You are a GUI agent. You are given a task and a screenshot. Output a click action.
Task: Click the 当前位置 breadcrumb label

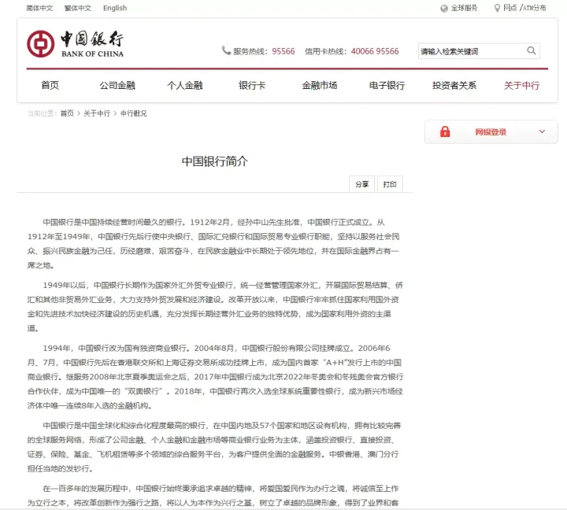click(x=43, y=113)
